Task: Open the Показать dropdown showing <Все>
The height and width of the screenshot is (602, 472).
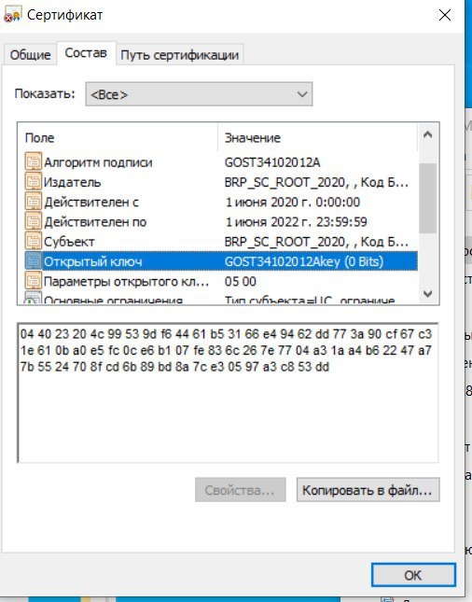Action: pyautogui.click(x=199, y=94)
